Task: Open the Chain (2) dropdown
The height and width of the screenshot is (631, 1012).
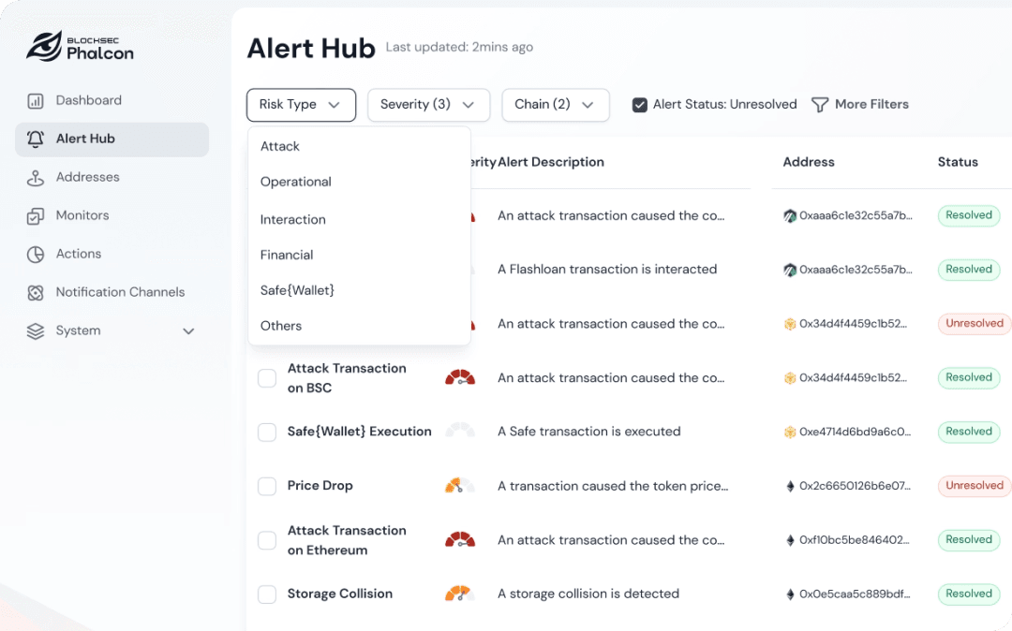Action: 555,105
